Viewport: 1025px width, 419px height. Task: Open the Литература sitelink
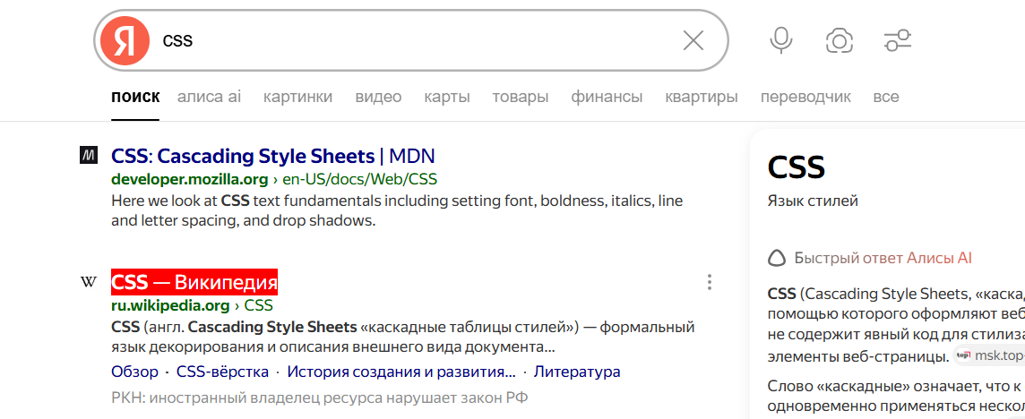[577, 372]
